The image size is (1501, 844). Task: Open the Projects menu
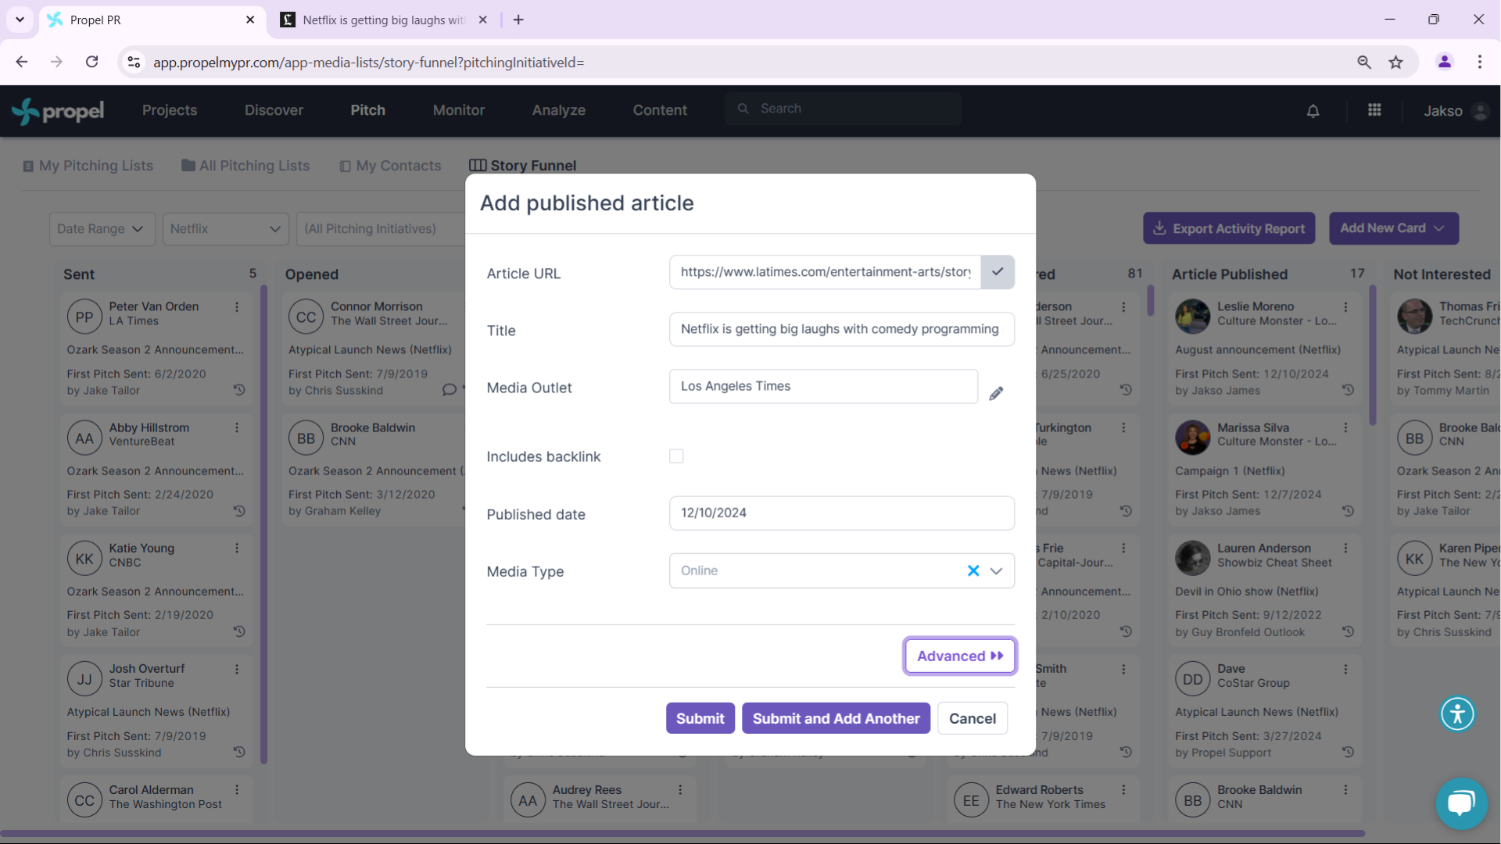coord(170,110)
